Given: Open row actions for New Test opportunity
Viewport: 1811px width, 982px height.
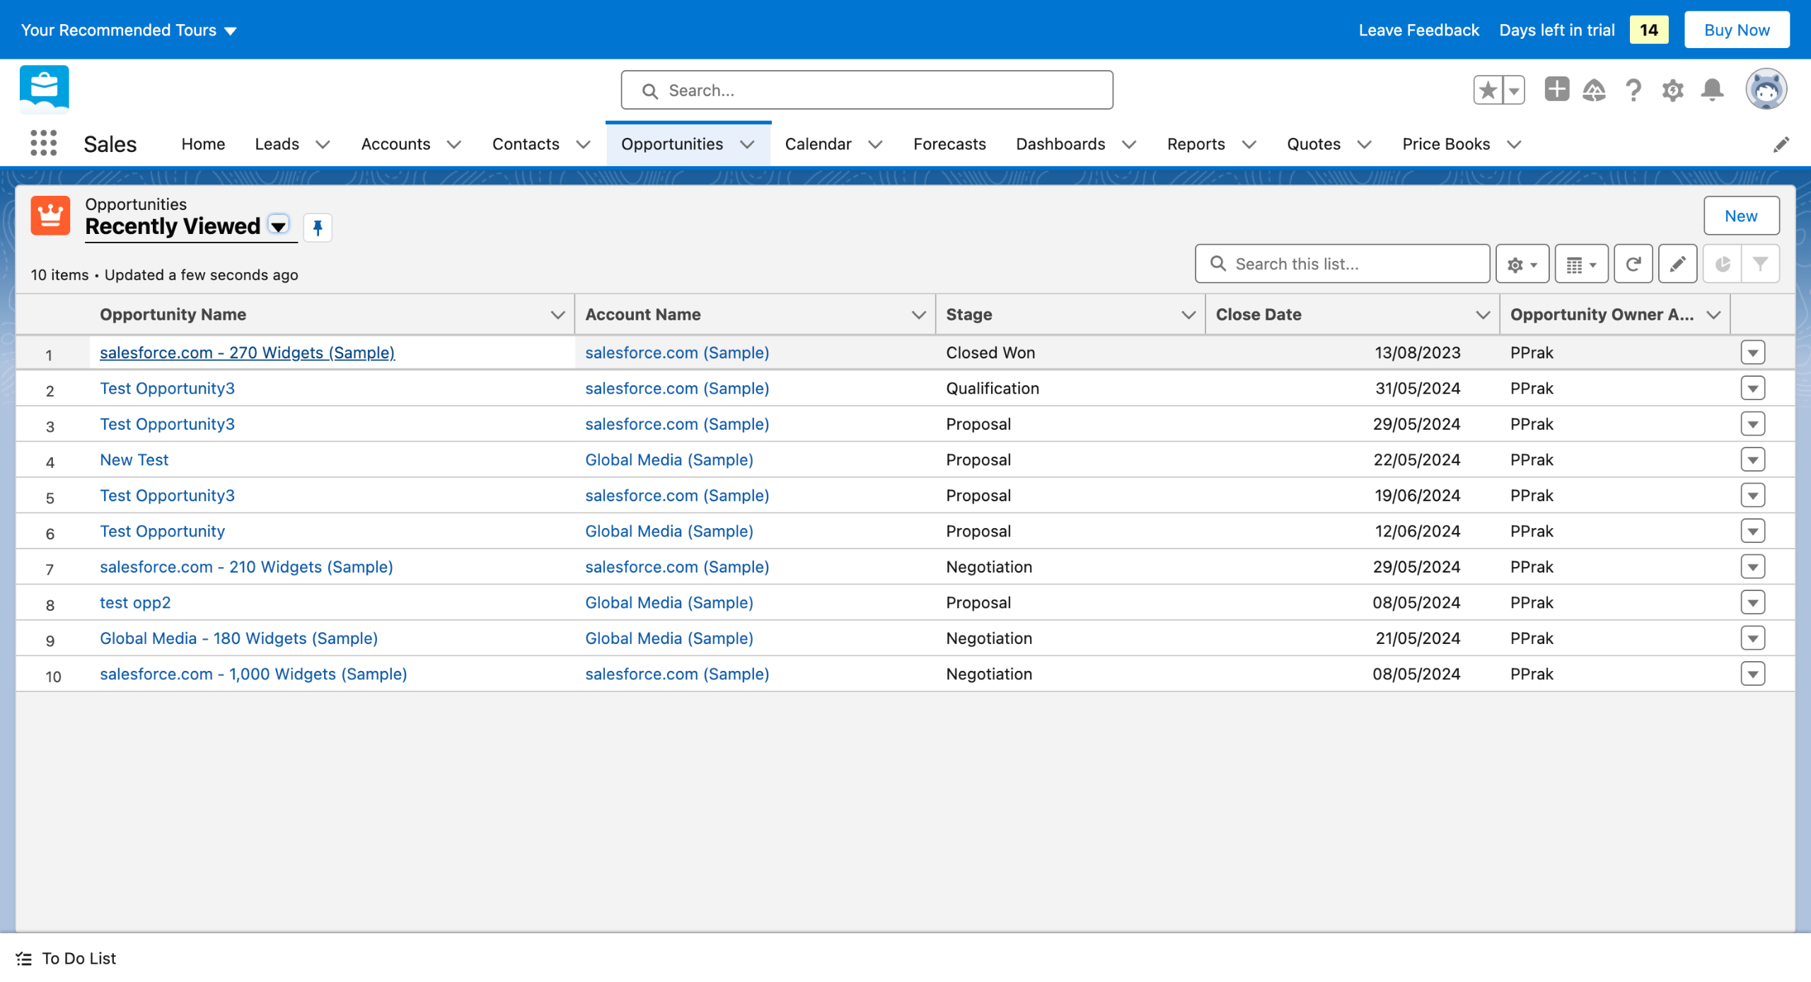Looking at the screenshot, I should pyautogui.click(x=1753, y=460).
